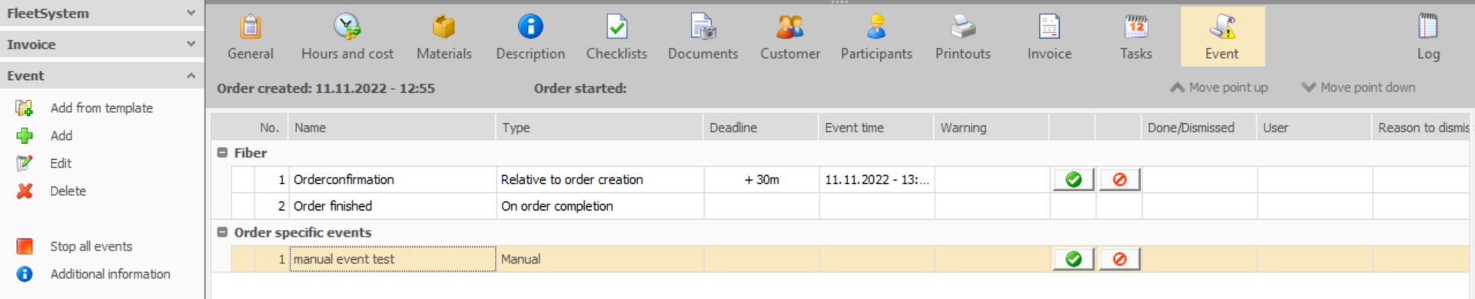Open the Checklists section
The height and width of the screenshot is (299, 1475).
tap(616, 37)
